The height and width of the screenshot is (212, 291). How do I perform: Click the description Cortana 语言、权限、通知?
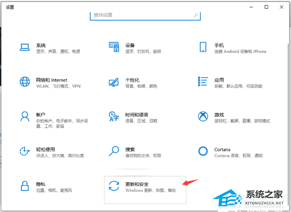tap(239, 156)
